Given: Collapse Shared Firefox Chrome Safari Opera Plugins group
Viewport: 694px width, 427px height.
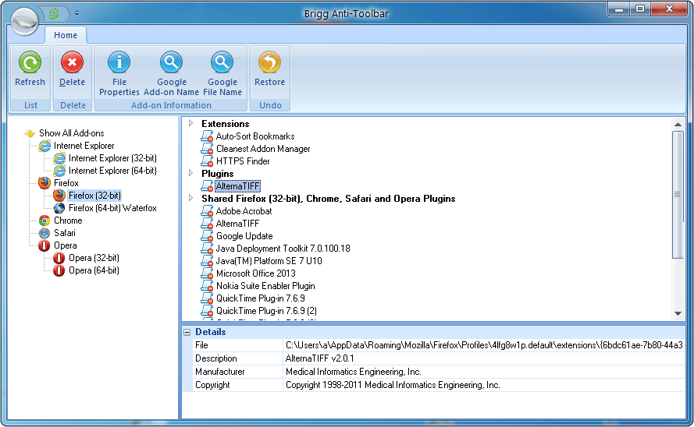Looking at the screenshot, I should tap(190, 198).
